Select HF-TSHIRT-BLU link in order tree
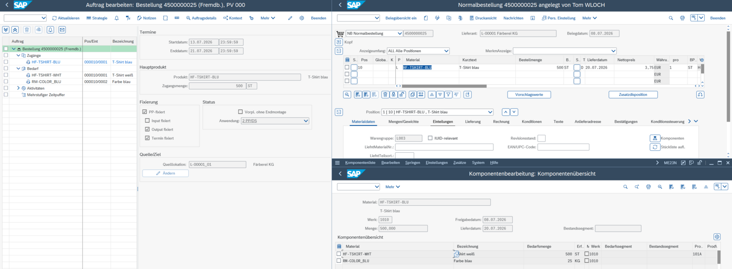Viewport: 732px width, 269px height. click(46, 62)
